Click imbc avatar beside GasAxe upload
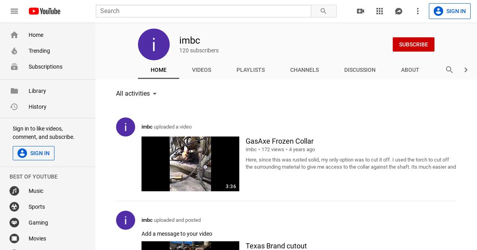The width and height of the screenshot is (477, 250). [x=126, y=127]
